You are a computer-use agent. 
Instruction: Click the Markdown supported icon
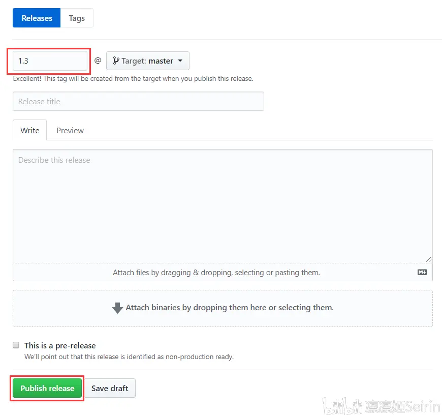[422, 273]
